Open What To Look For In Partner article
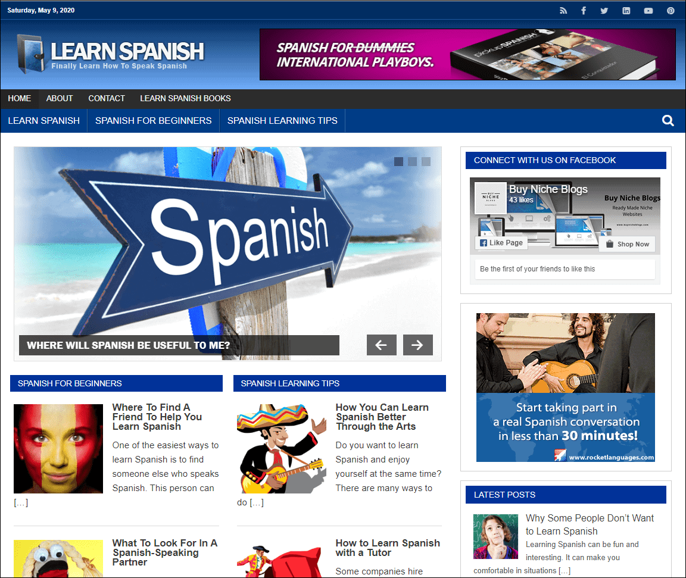This screenshot has width=686, height=578. 165,552
